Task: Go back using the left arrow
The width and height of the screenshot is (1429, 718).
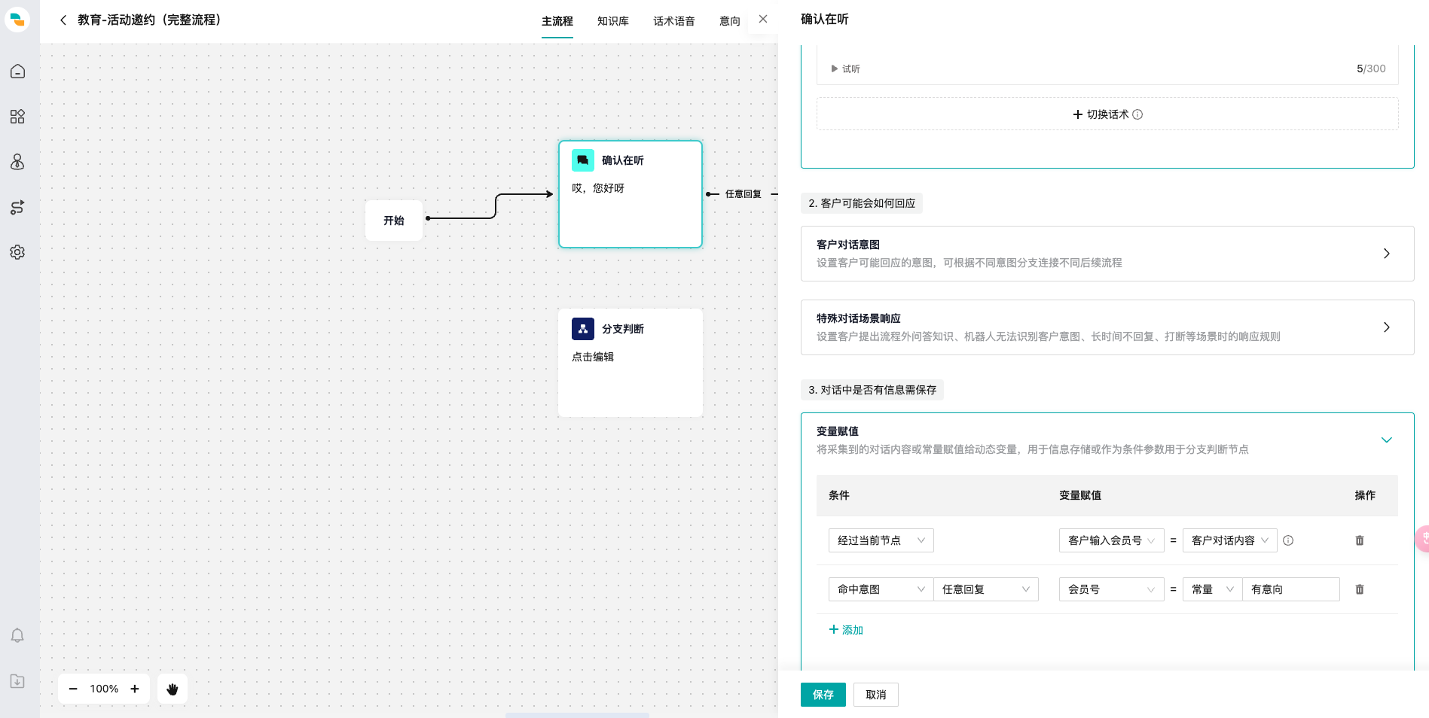Action: point(63,20)
